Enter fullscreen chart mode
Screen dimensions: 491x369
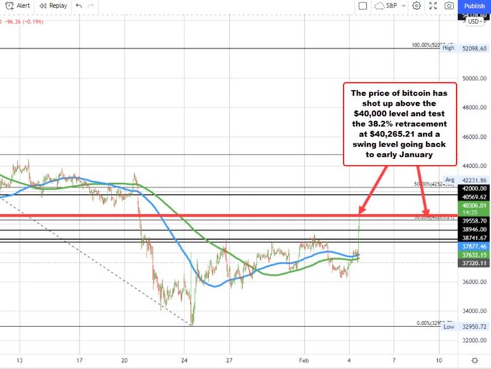click(433, 6)
